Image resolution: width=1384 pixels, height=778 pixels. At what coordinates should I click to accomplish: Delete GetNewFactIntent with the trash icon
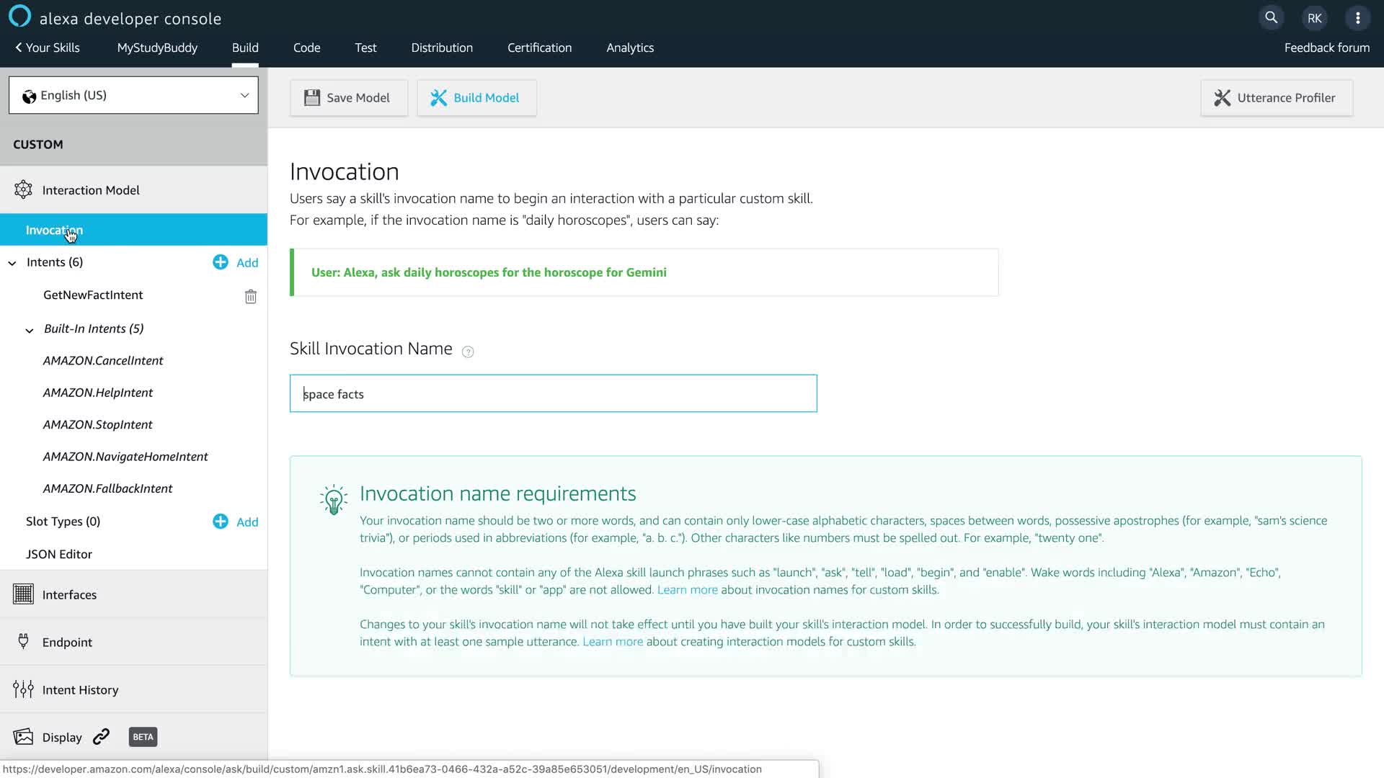(x=250, y=296)
